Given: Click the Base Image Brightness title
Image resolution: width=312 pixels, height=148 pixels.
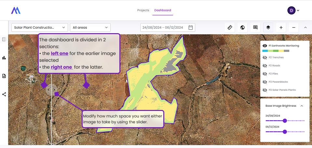Looking at the screenshot, I should 281,106.
